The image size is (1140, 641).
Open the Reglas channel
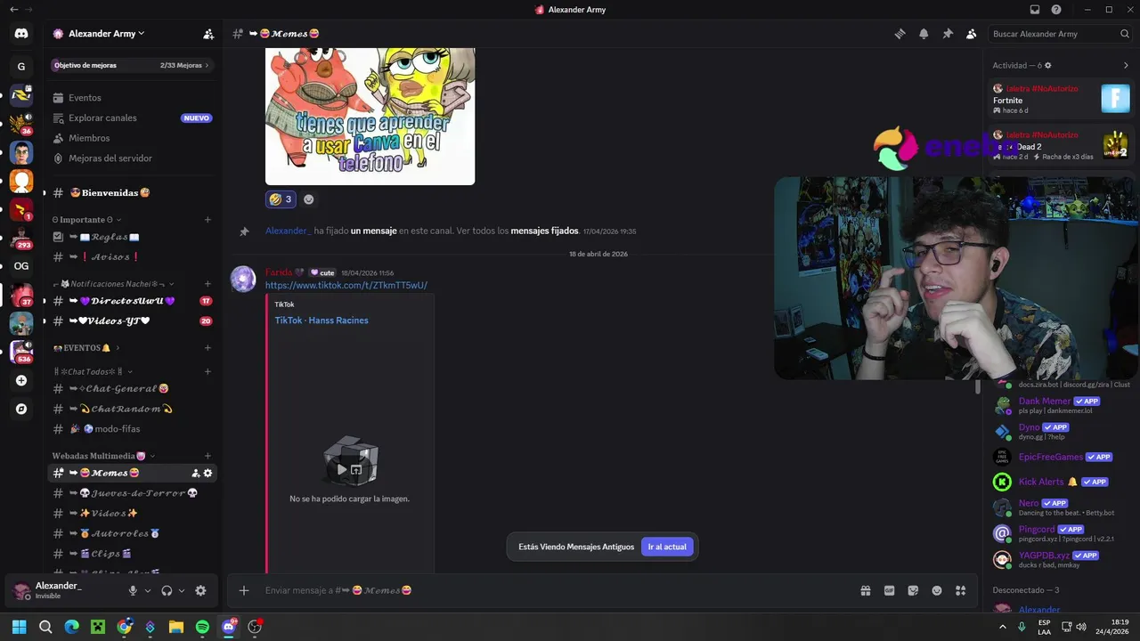pos(131,237)
